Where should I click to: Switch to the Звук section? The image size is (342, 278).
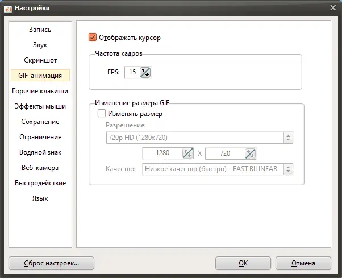[x=40, y=44]
